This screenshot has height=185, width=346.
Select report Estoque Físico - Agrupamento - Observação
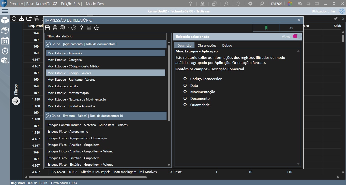click(x=106, y=138)
